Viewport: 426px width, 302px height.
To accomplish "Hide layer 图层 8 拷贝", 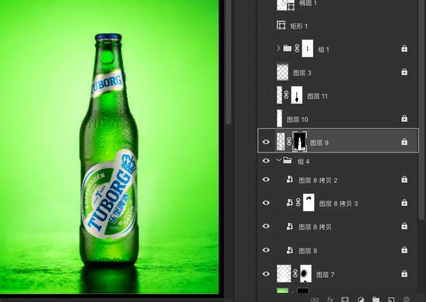I will (x=266, y=226).
